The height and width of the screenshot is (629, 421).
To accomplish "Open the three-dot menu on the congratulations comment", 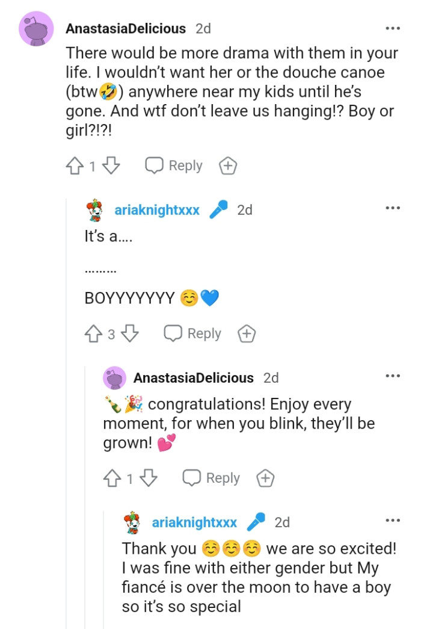I will click(392, 375).
